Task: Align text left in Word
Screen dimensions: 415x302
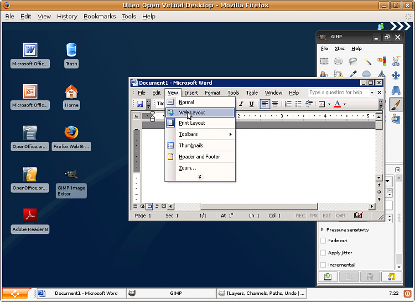Action: [x=264, y=104]
